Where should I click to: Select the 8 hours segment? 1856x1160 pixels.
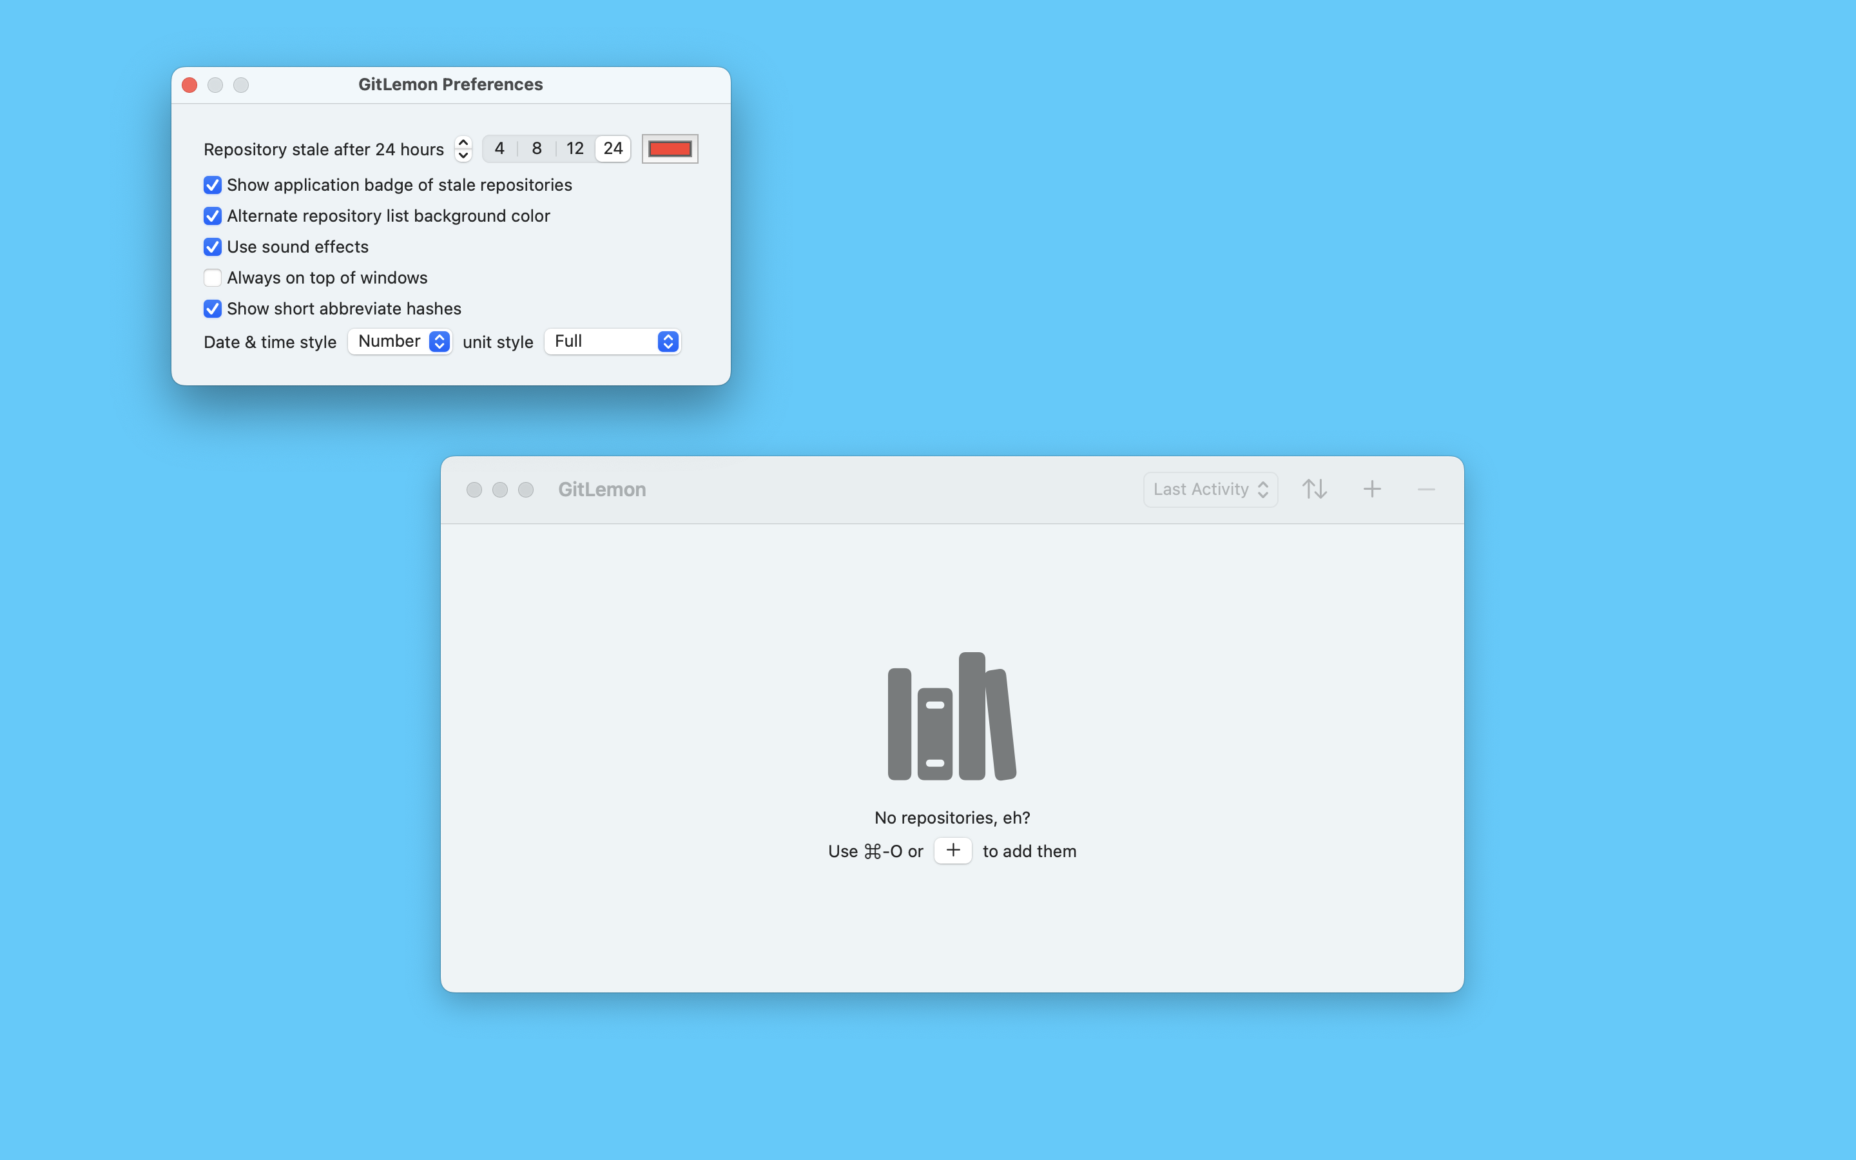537,148
